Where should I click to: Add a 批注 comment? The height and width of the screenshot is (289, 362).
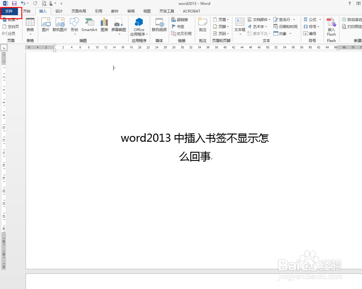point(202,25)
